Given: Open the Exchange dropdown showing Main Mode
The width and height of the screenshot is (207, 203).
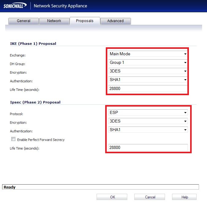Looking at the screenshot, I should [148, 54].
